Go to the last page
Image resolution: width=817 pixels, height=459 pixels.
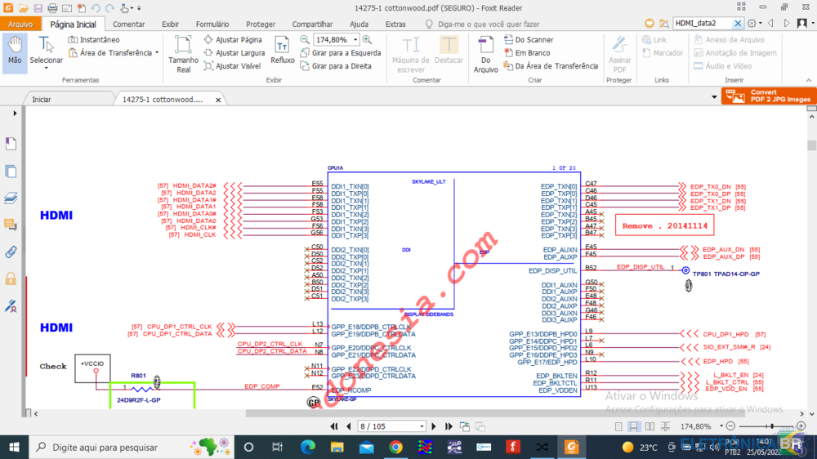click(x=449, y=426)
